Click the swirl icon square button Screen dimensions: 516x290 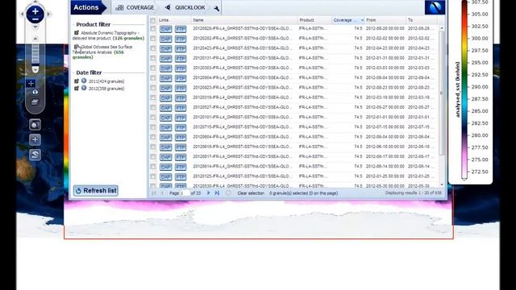point(35,155)
